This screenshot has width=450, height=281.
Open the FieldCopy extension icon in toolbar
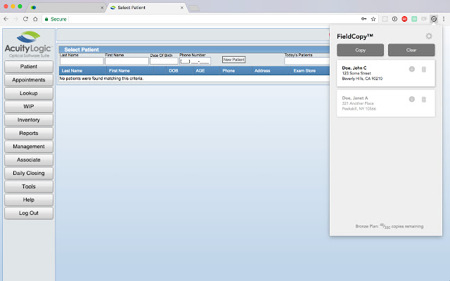434,19
